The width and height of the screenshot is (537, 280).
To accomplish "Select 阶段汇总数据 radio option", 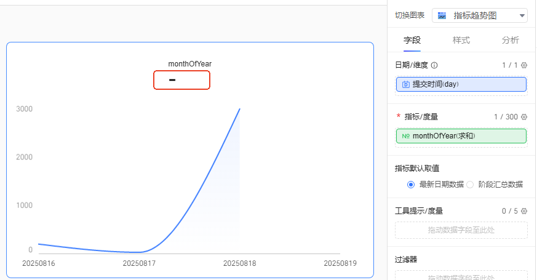I will point(470,184).
